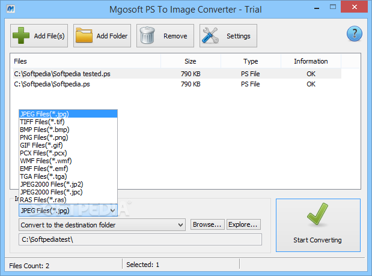
Task: Select PCX Files(*.pcx) format
Action: 68,153
